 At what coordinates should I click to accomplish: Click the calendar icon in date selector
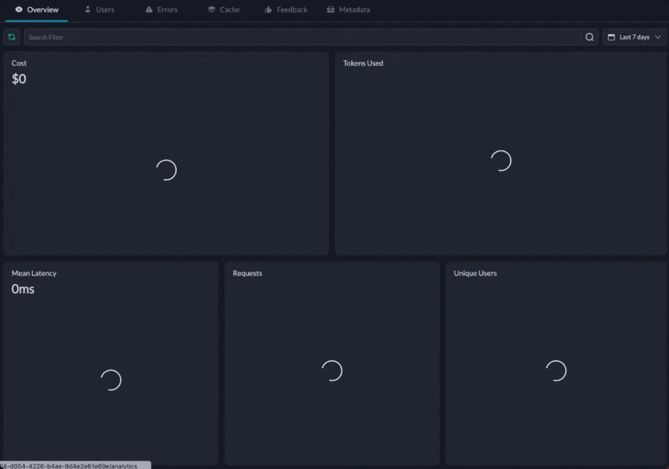tap(611, 37)
